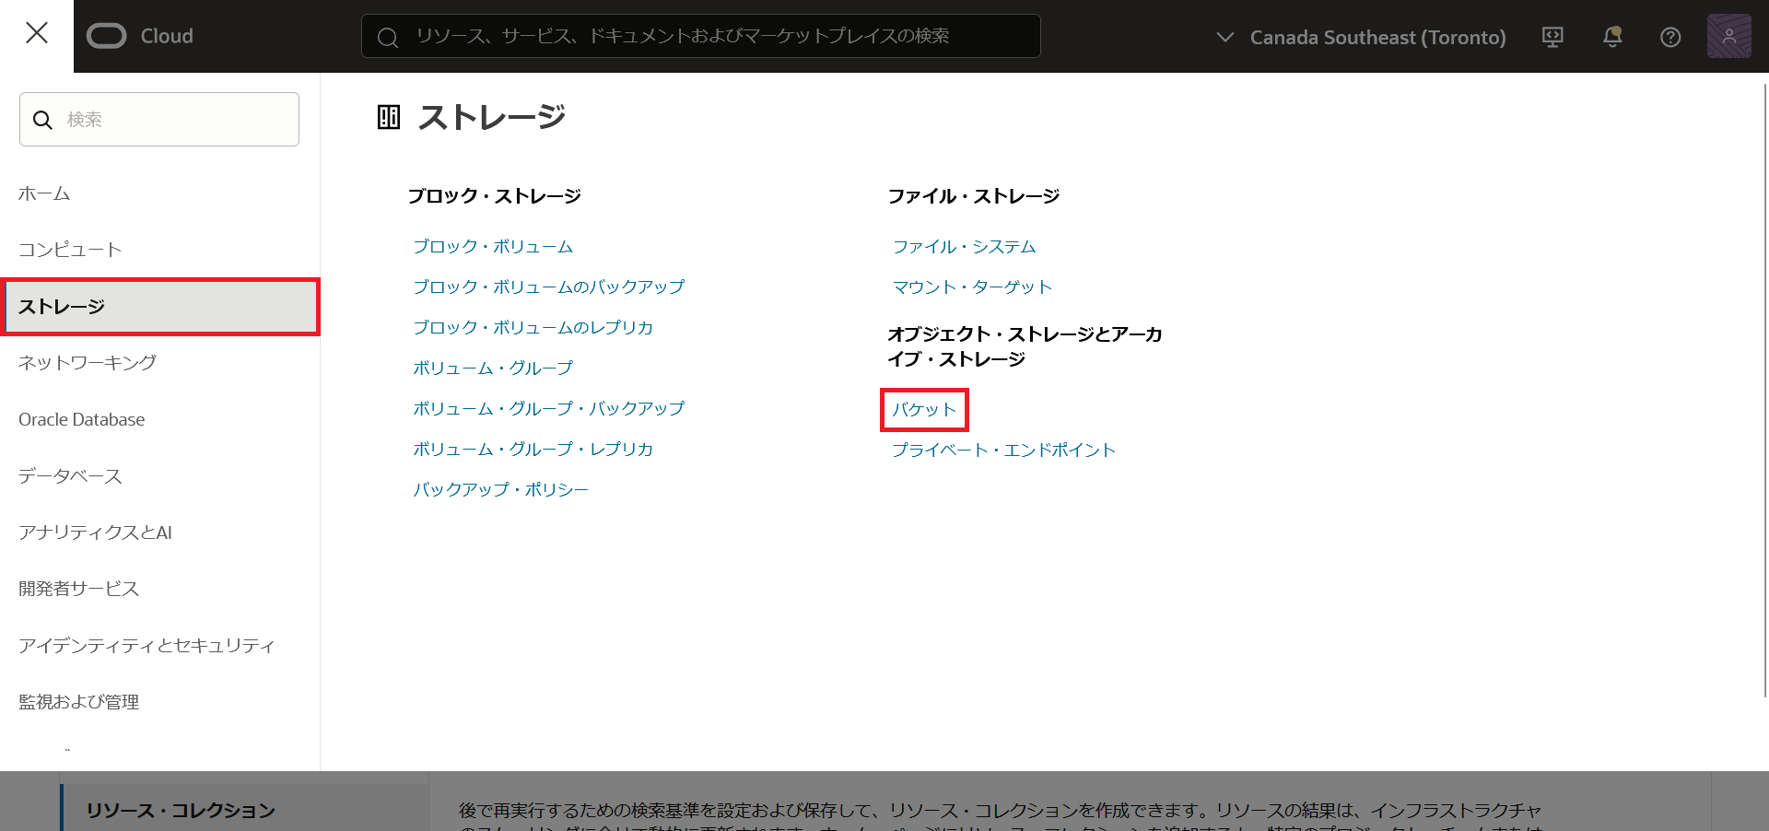Open the バケット link
This screenshot has height=831, width=1769.
tap(924, 410)
